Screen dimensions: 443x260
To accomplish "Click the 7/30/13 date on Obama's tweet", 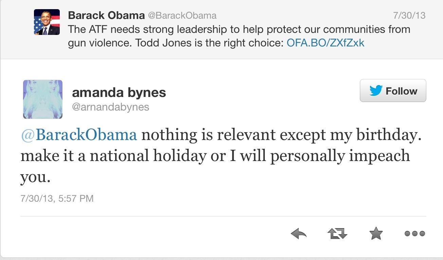I will click(x=409, y=16).
